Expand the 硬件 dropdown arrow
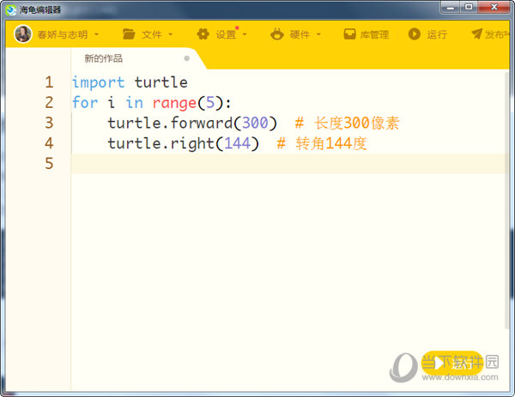515x397 pixels. click(318, 35)
